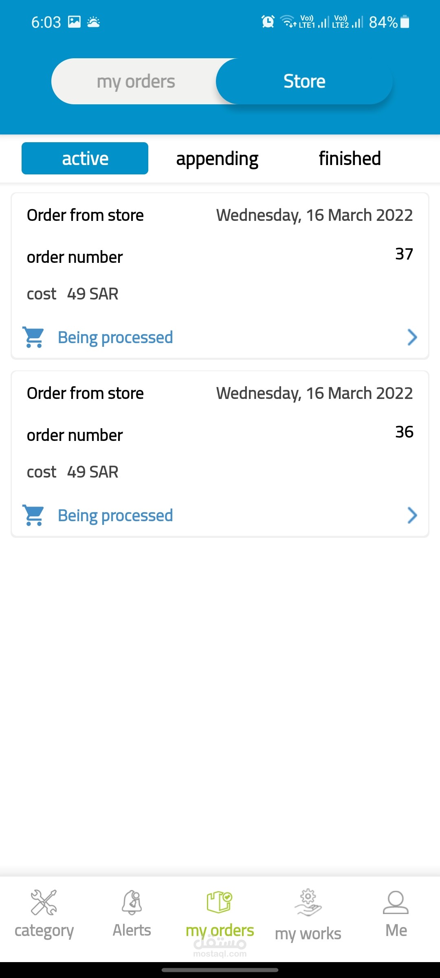Tap Being processed link for order 37

(x=115, y=337)
